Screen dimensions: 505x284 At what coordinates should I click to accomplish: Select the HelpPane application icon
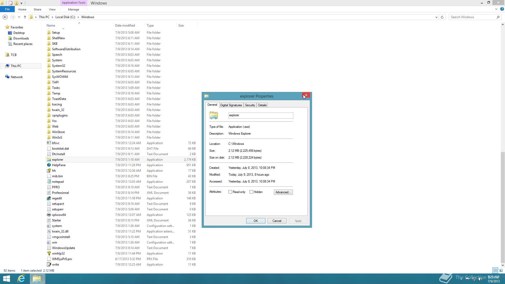49,165
